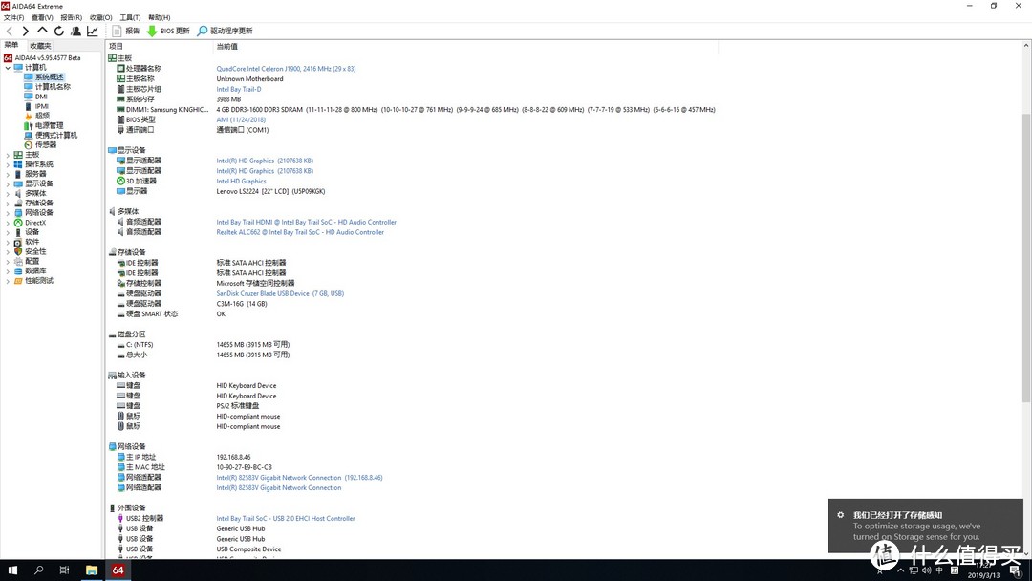Open the AMI (11/24/2018) BIOS link
Viewport: 1032px width, 581px height.
(x=241, y=119)
